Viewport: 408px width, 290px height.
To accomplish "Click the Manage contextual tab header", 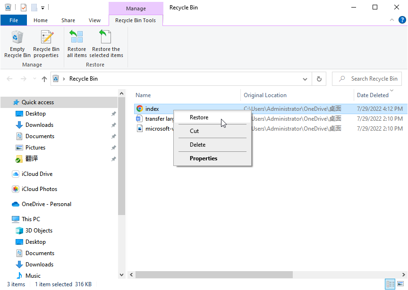I will click(x=136, y=8).
